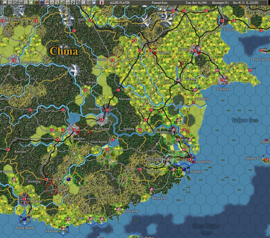Select the Japanese flag at Sian
The width and height of the screenshot is (270, 238).
click(x=91, y=21)
